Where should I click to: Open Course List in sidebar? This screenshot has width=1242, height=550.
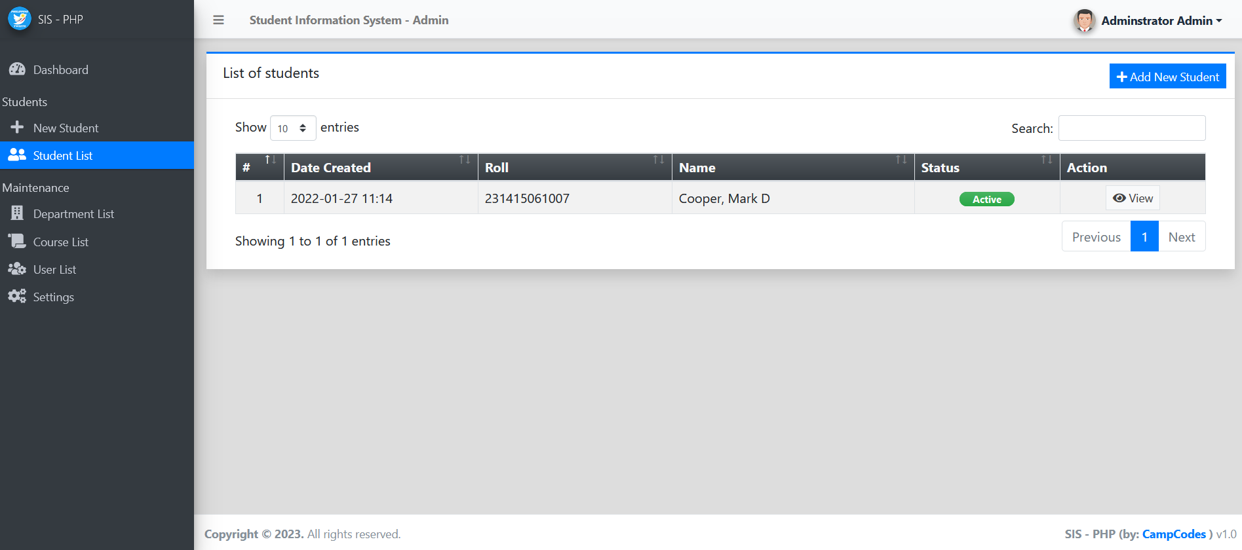coord(97,242)
